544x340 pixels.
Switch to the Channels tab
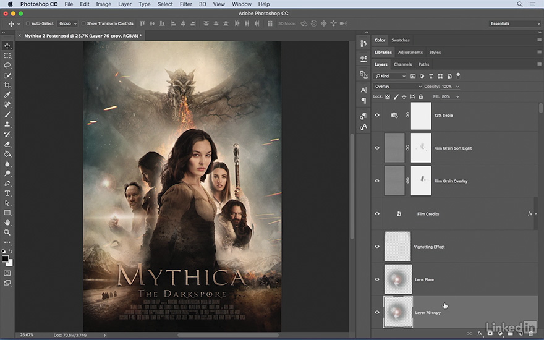pyautogui.click(x=402, y=64)
